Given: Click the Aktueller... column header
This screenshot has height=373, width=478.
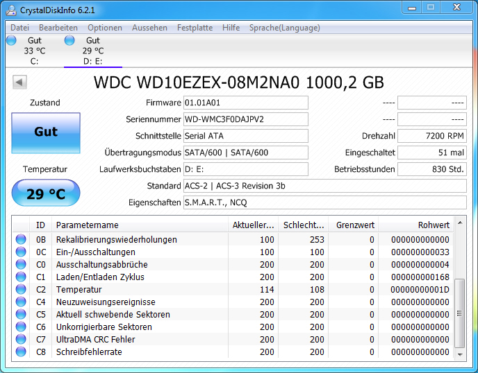Looking at the screenshot, I should (x=253, y=225).
